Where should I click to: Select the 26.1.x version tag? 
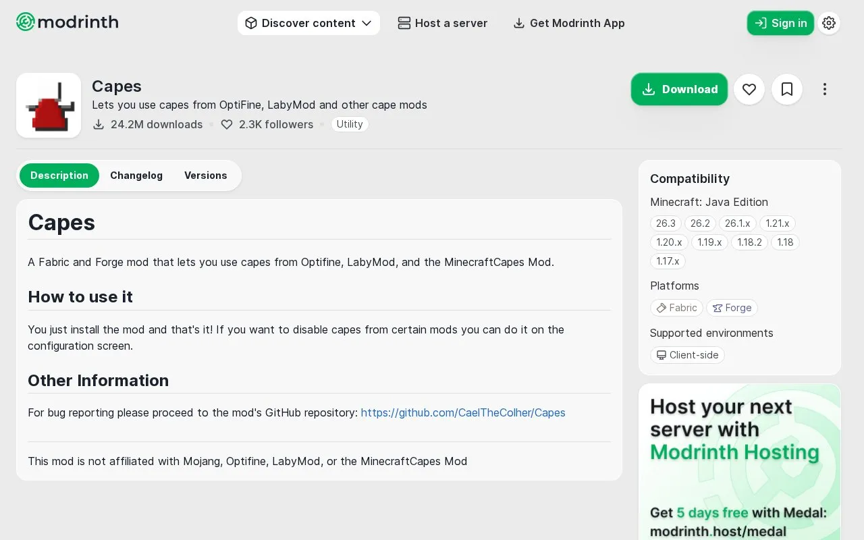tap(738, 223)
